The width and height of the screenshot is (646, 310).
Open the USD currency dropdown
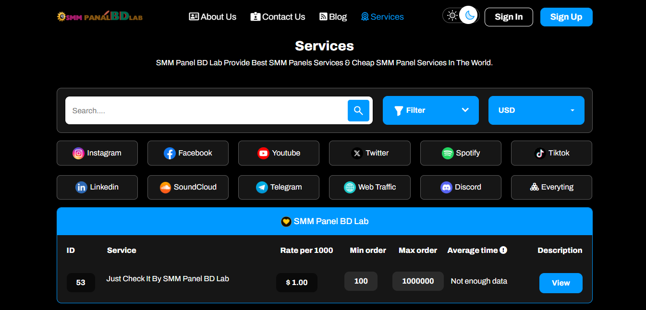536,110
